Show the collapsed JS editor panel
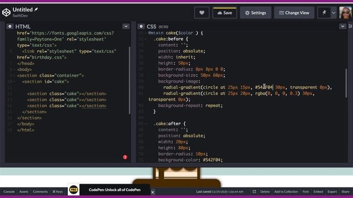This screenshot has height=198, width=353. point(350,26)
